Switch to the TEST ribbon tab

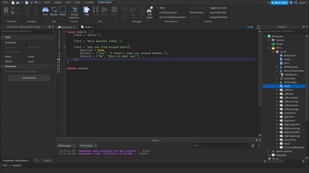(x=69, y=2)
